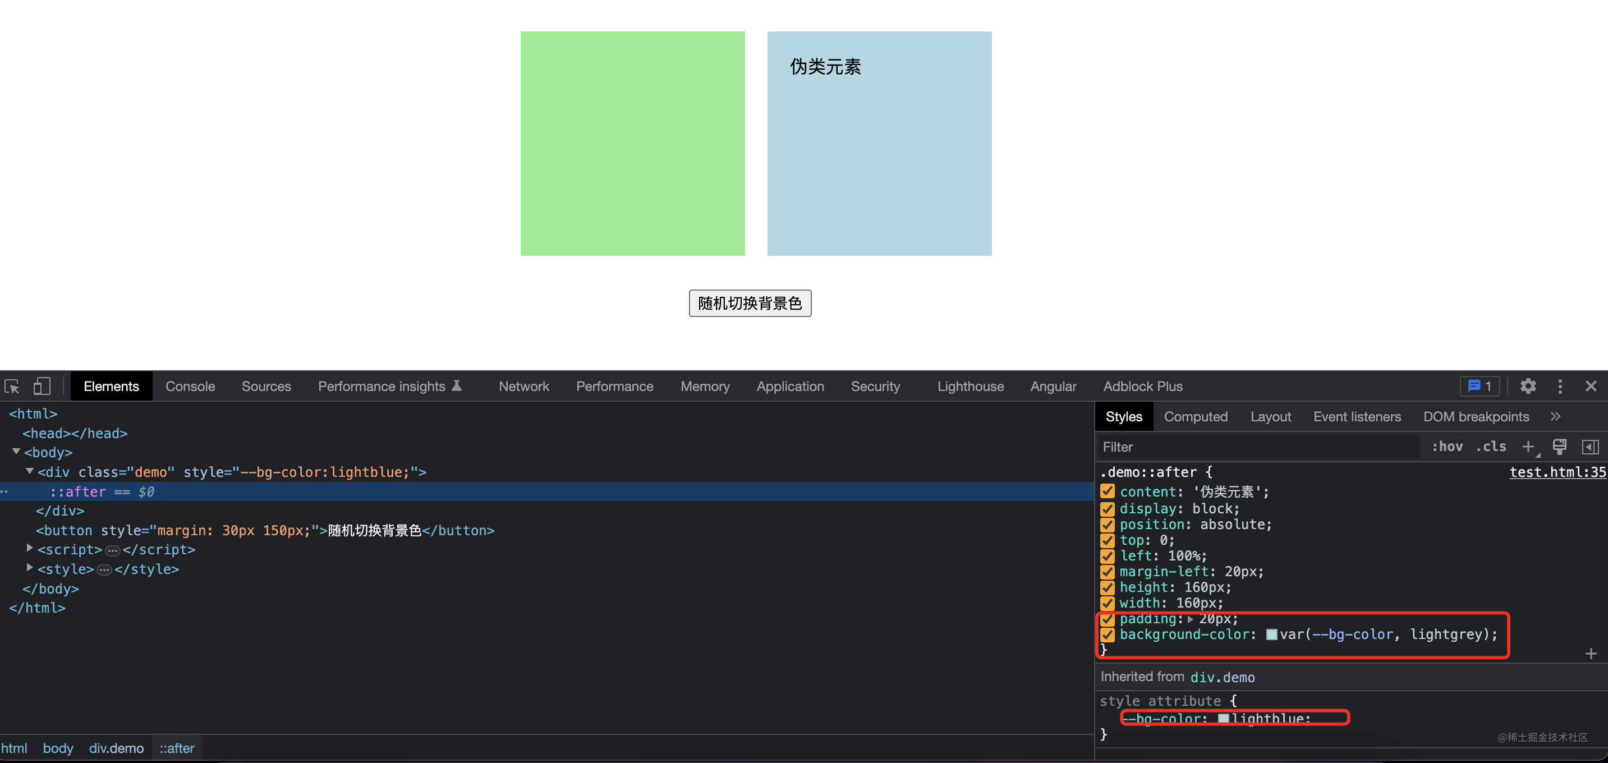
Task: Toggle the :hov element state button
Action: point(1447,447)
